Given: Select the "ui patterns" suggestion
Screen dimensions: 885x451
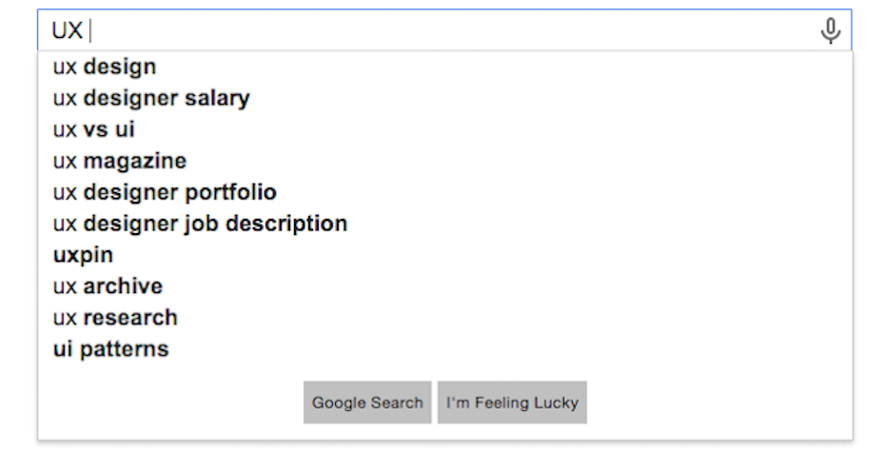Looking at the screenshot, I should (110, 349).
